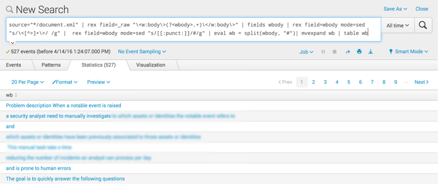Screen dimensions: 438x184
Task: Go to results page 8
Action: 384,82
